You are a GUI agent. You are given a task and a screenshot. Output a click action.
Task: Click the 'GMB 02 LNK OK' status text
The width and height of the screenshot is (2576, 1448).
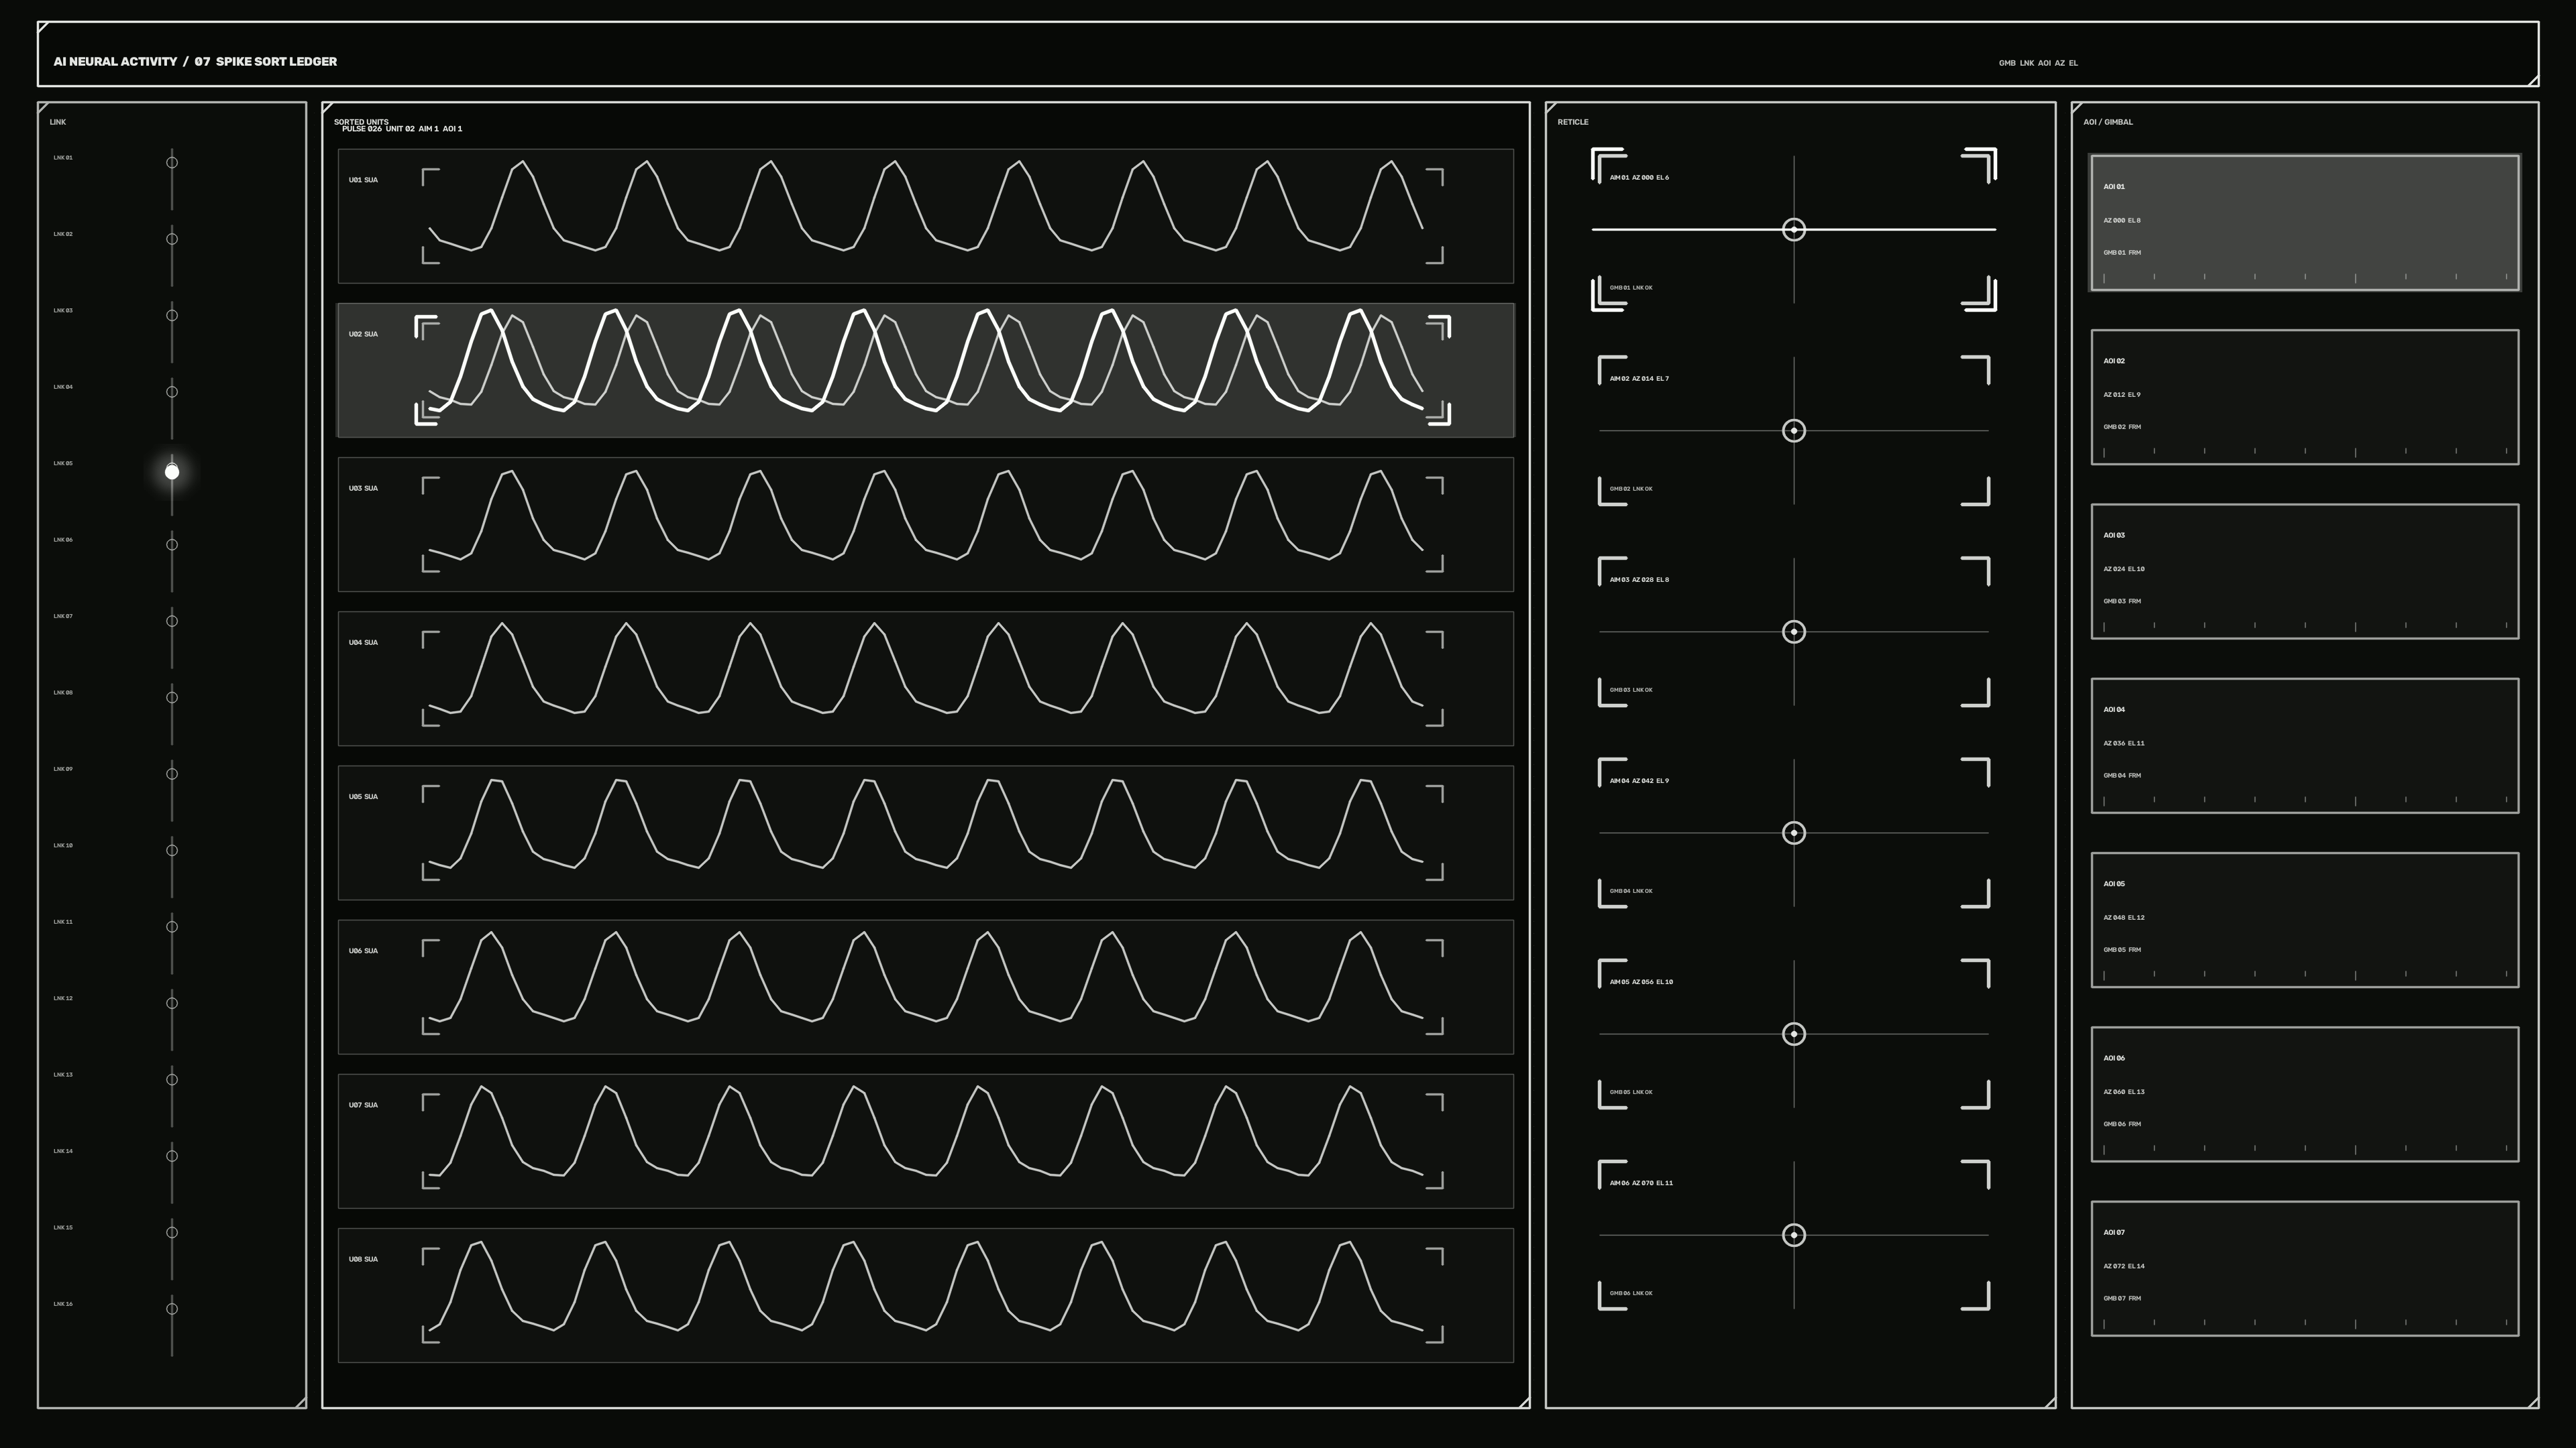coord(1631,489)
